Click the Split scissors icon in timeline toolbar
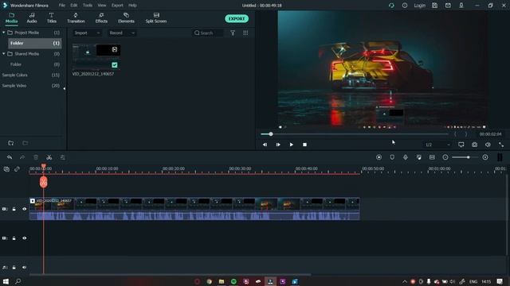The width and height of the screenshot is (510, 286). (49, 157)
